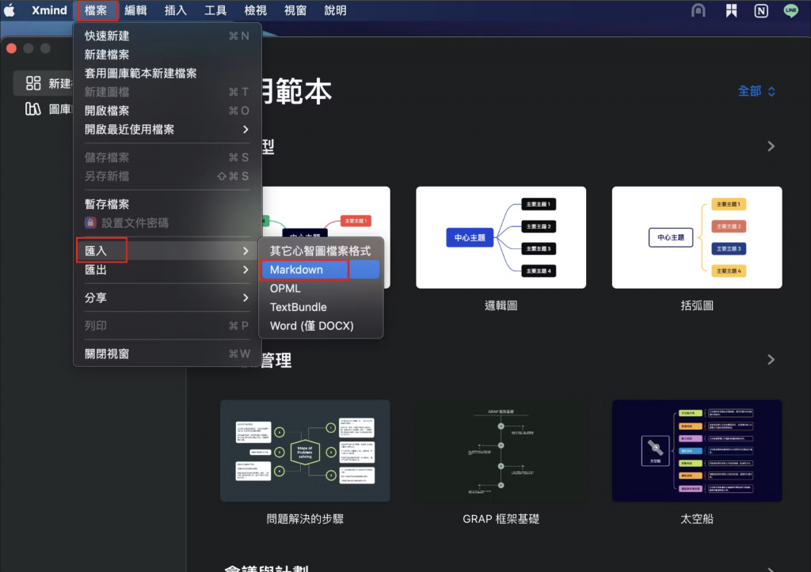
Task: Open the Apple menu icon
Action: (10, 10)
